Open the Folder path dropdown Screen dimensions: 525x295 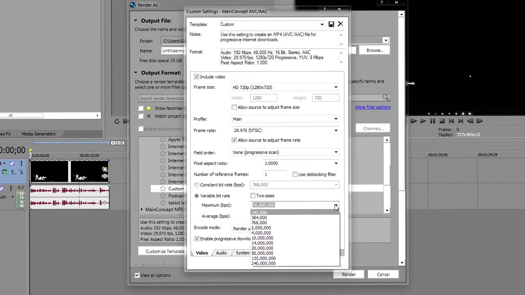click(x=386, y=40)
